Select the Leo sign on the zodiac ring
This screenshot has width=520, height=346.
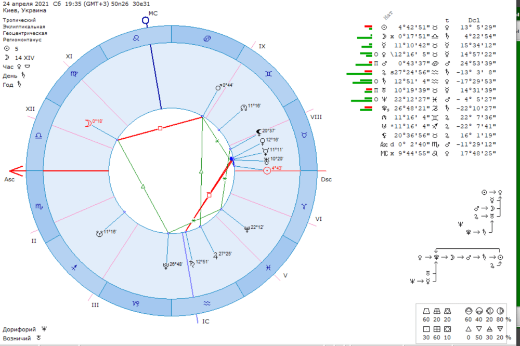[136, 38]
